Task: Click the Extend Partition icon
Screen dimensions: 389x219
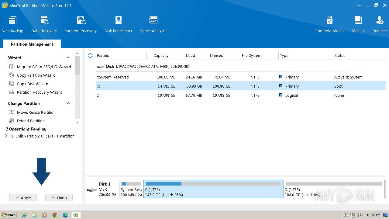Action: pos(12,121)
